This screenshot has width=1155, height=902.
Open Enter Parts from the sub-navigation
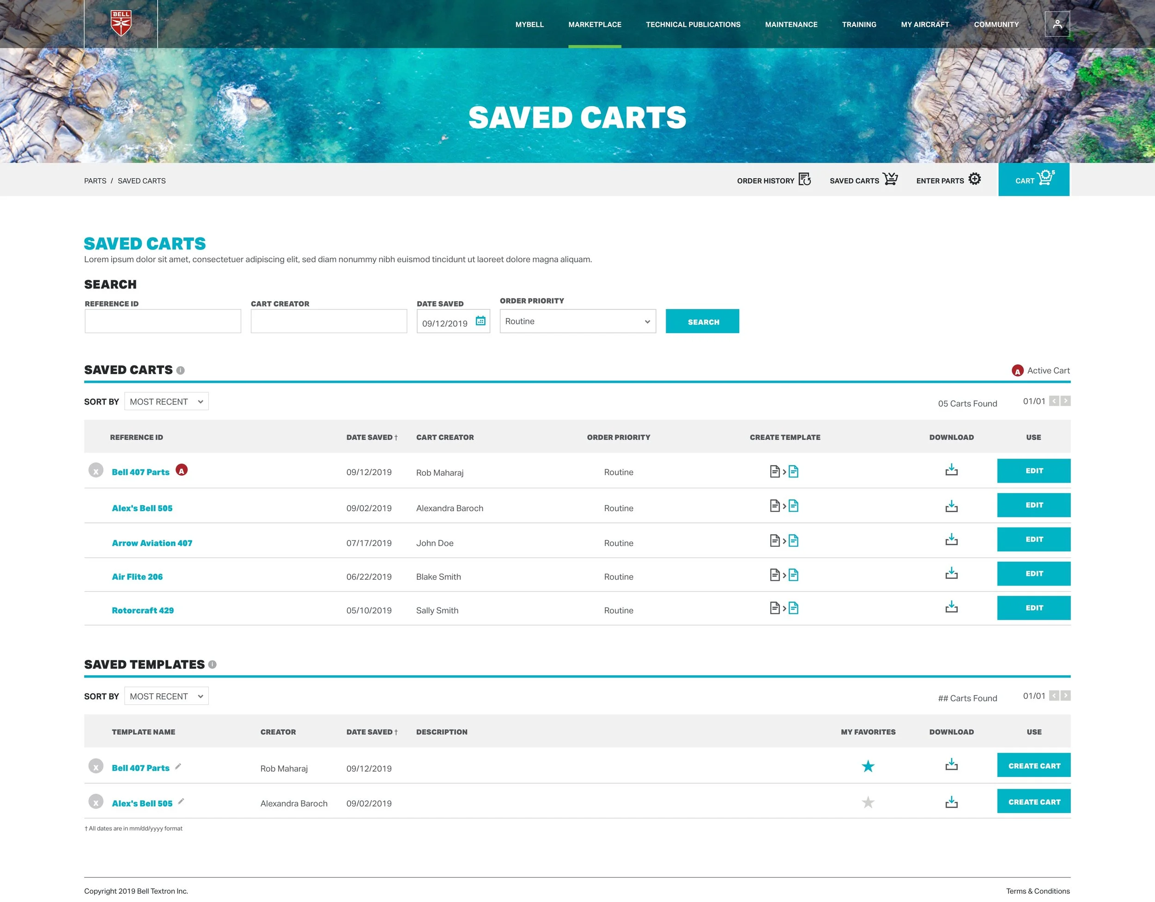point(948,180)
